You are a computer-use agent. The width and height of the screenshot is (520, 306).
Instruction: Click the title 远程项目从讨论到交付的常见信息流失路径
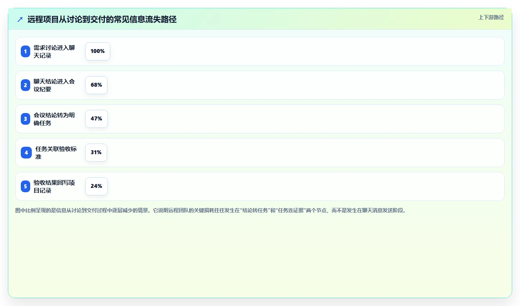point(102,20)
